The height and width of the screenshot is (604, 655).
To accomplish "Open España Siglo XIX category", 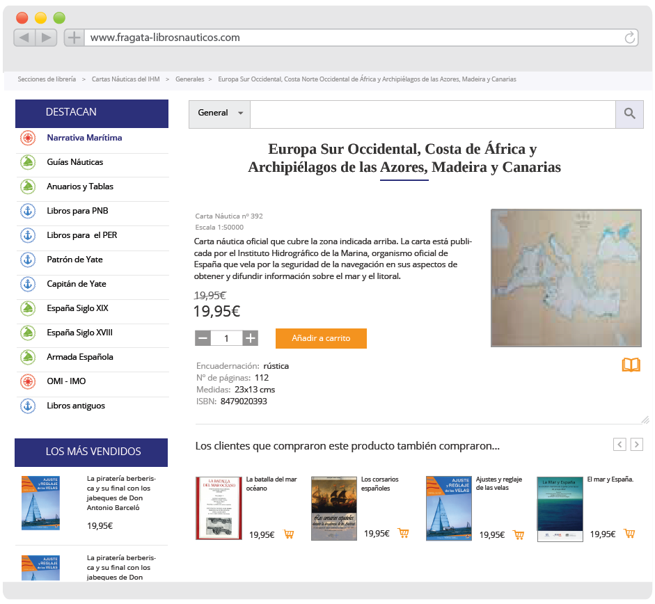I will coord(77,308).
